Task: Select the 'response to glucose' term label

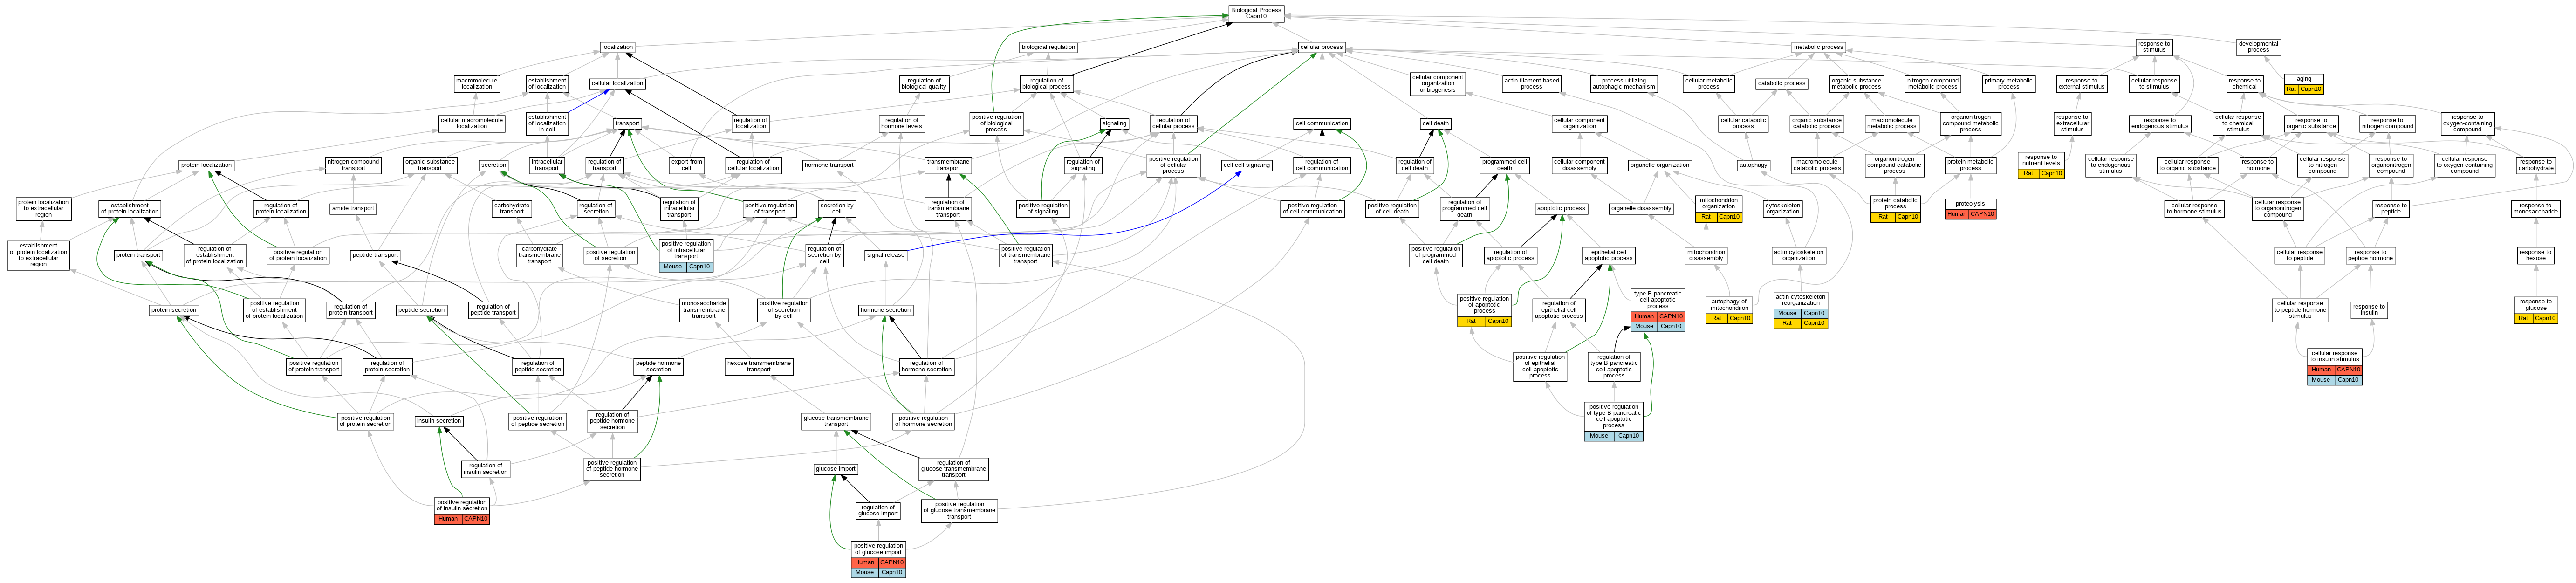Action: 2536,304
